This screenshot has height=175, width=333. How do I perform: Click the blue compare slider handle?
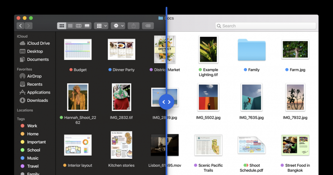[166, 102]
